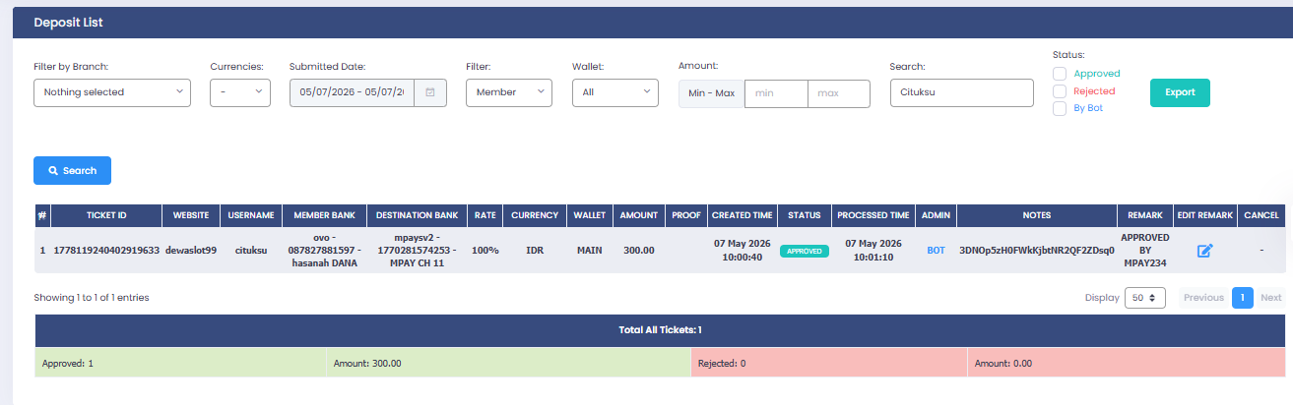Viewport: 1293px width, 405px height.
Task: Open the BOT admin link
Action: tap(936, 251)
